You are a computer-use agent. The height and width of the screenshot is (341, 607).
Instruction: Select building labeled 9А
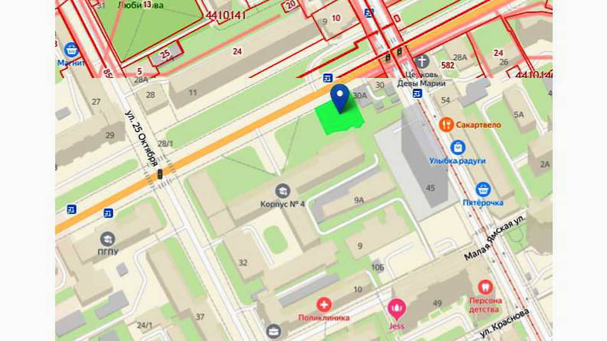tap(359, 200)
